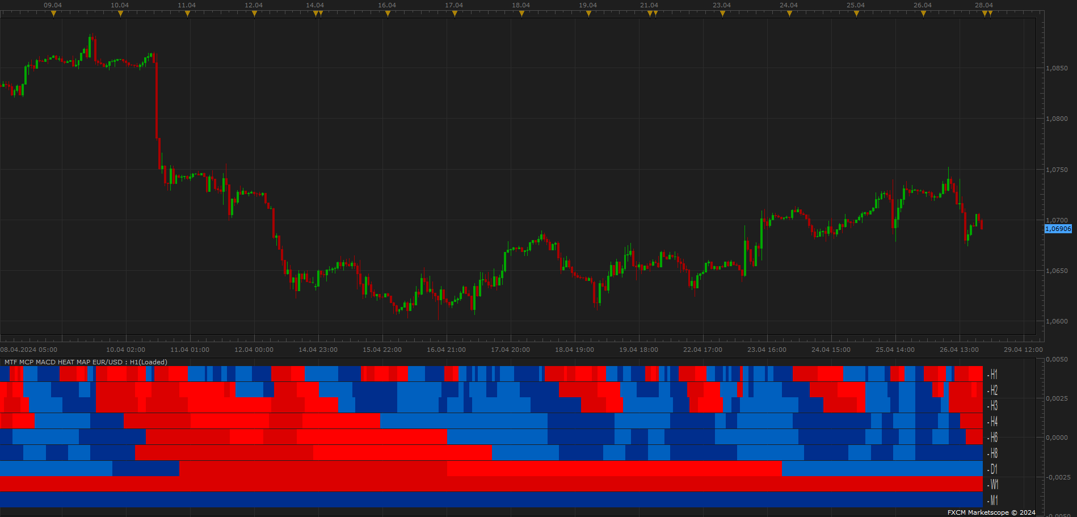The height and width of the screenshot is (517, 1077).
Task: Select the MTF MCP MACD HEAT MAP indicator label
Action: pyautogui.click(x=86, y=362)
